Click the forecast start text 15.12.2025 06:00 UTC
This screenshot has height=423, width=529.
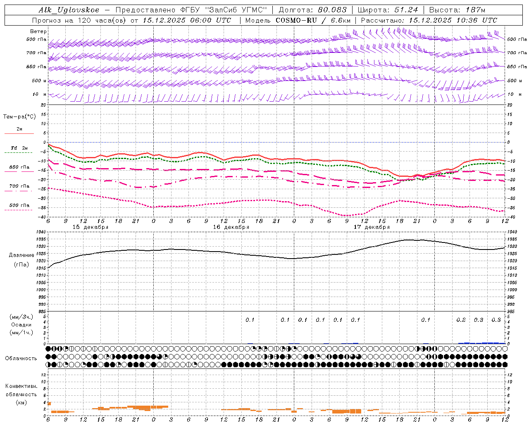click(187, 20)
